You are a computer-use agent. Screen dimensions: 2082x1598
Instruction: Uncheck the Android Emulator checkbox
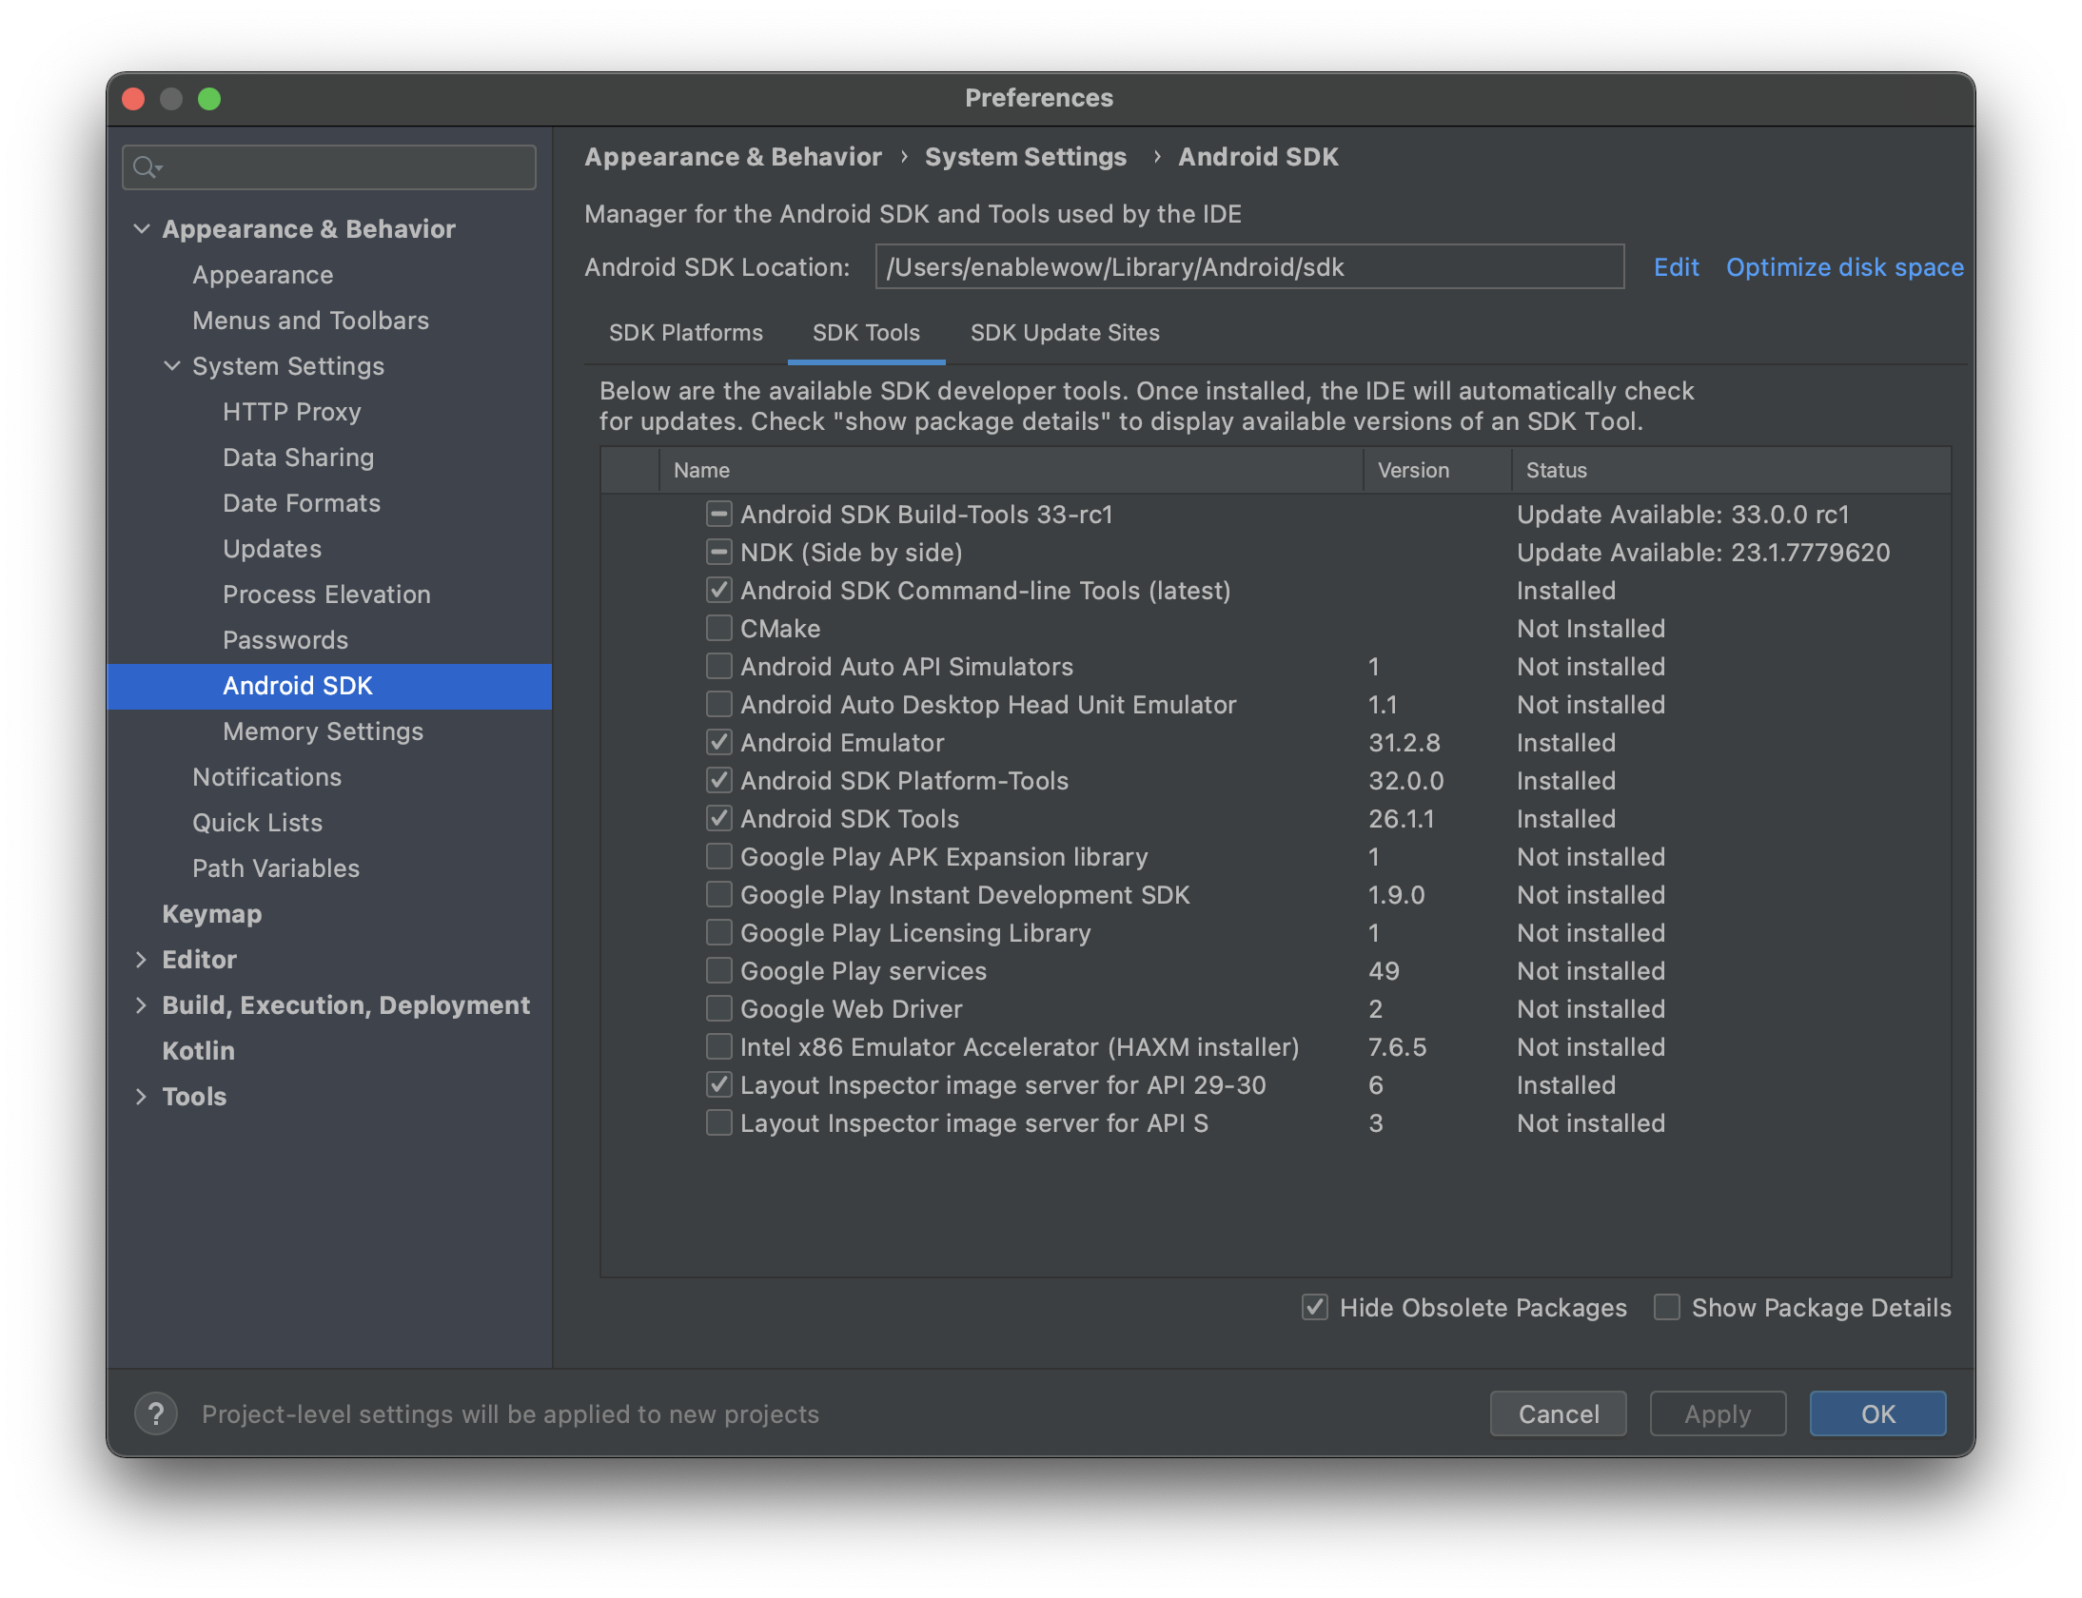pos(719,743)
